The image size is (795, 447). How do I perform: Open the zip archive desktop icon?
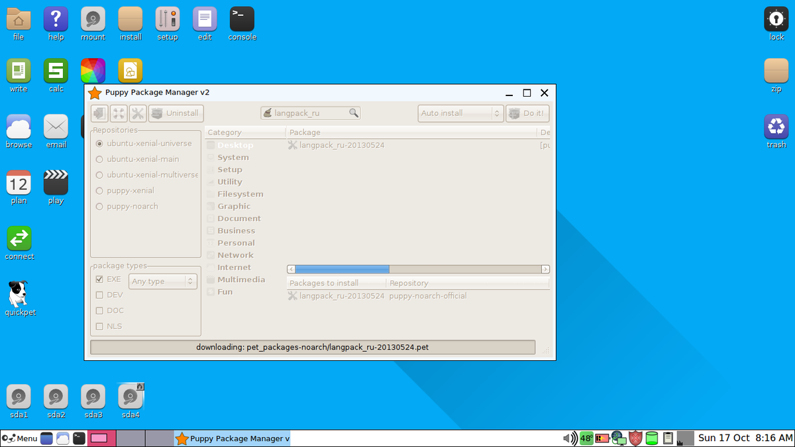pos(776,75)
